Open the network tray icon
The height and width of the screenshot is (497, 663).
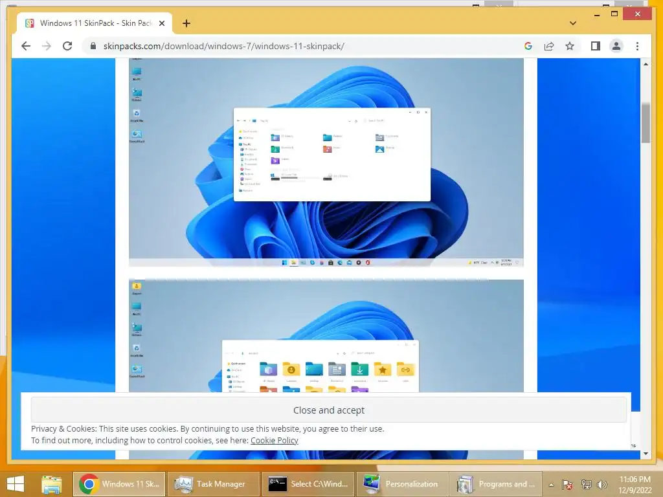click(x=586, y=485)
